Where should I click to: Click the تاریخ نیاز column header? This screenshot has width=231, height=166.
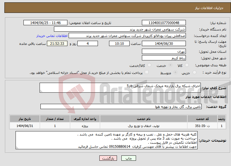[x=25, y=119]
